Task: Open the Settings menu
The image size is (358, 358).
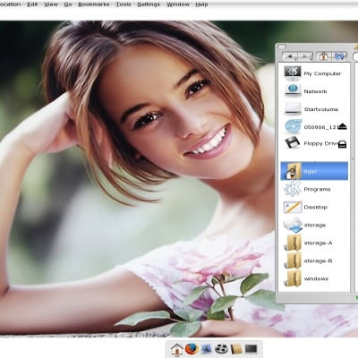Action: click(149, 4)
